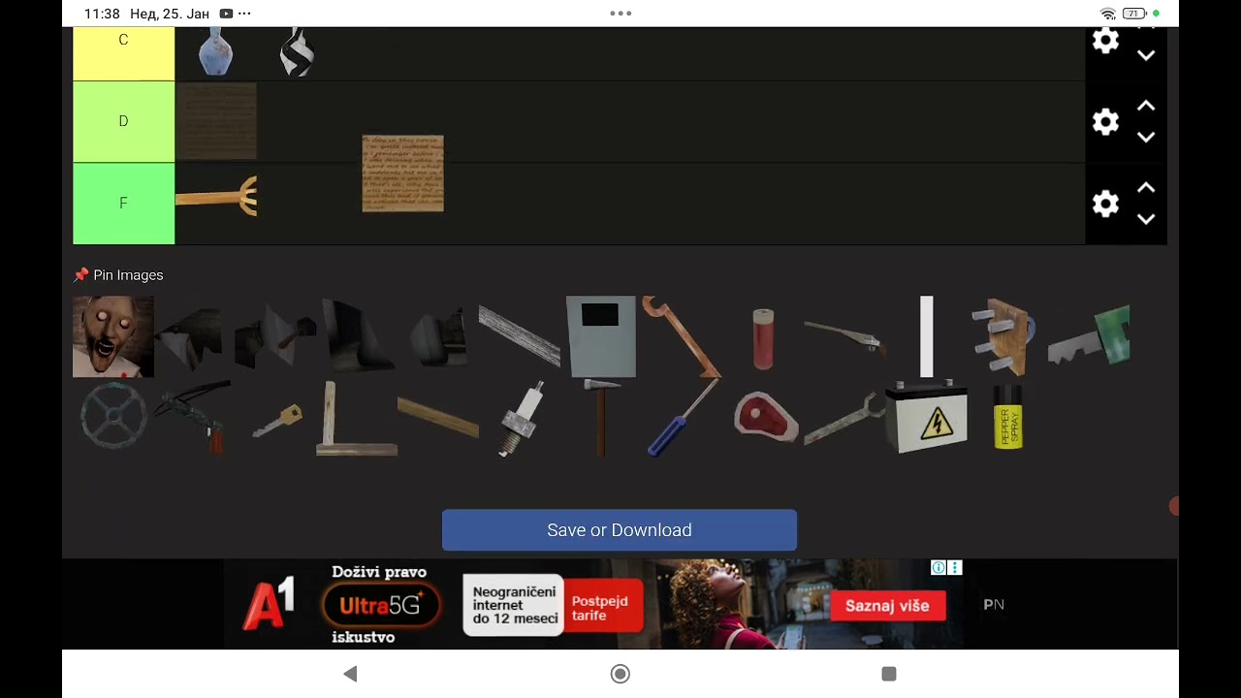Move tier D down with arrow
This screenshot has height=698, width=1241.
(1146, 138)
